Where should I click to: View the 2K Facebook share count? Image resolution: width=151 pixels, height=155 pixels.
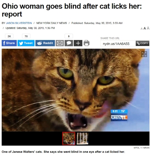click(x=9, y=36)
